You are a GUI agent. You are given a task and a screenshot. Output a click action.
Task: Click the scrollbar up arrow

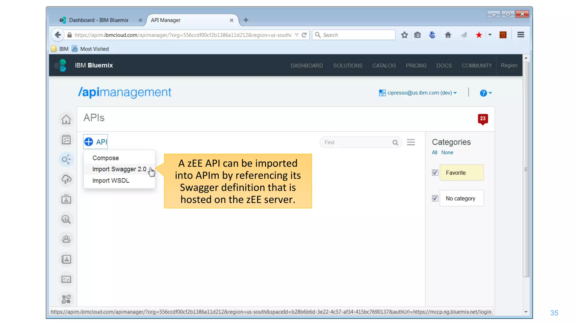[x=526, y=58]
